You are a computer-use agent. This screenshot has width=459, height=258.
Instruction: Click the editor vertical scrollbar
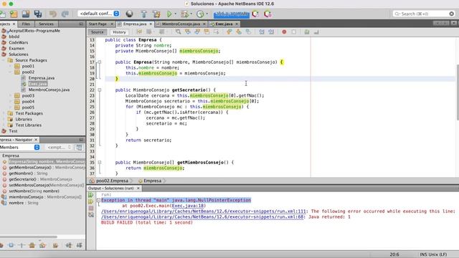point(458,92)
